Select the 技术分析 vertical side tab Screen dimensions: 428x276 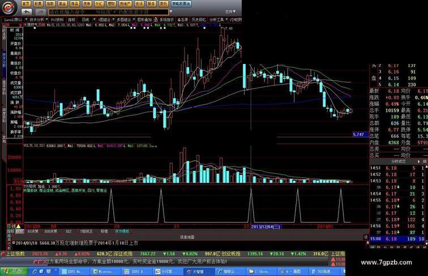[4, 64]
